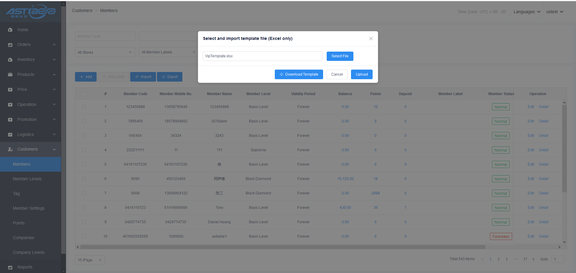This screenshot has width=576, height=273.
Task: Expand the 15 /Page size selector
Action: [90, 260]
